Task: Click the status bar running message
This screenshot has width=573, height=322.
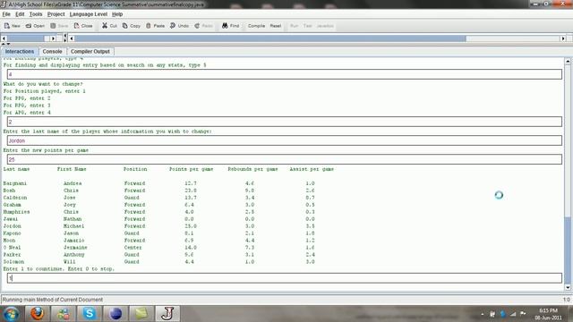Action: pos(53,300)
